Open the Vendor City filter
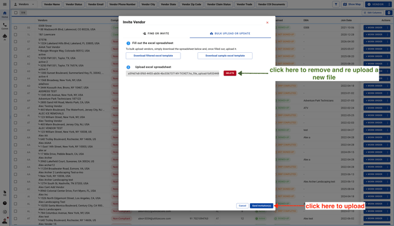This screenshot has width=394, height=226. click(148, 4)
